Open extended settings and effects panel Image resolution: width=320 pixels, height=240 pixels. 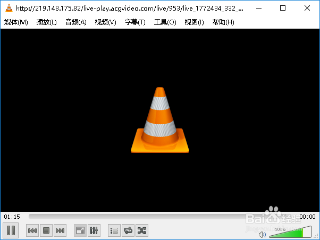94,230
